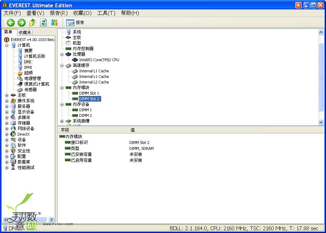Click the Up level folder icon
The height and width of the screenshot is (233, 326).
[x=32, y=23]
